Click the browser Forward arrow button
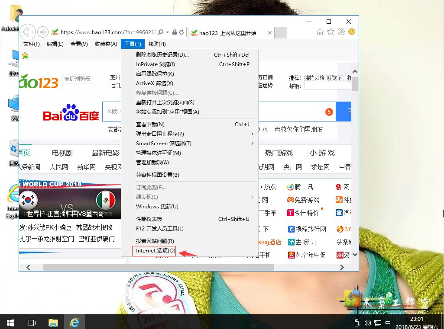Viewport: 444px width, 329px height. click(43, 32)
